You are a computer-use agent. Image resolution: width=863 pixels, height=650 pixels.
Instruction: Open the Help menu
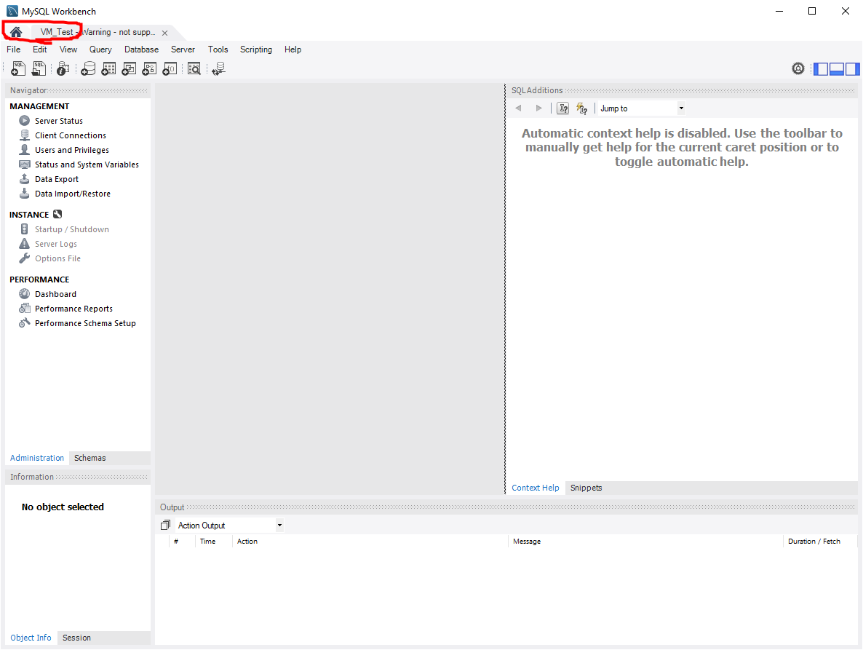293,49
